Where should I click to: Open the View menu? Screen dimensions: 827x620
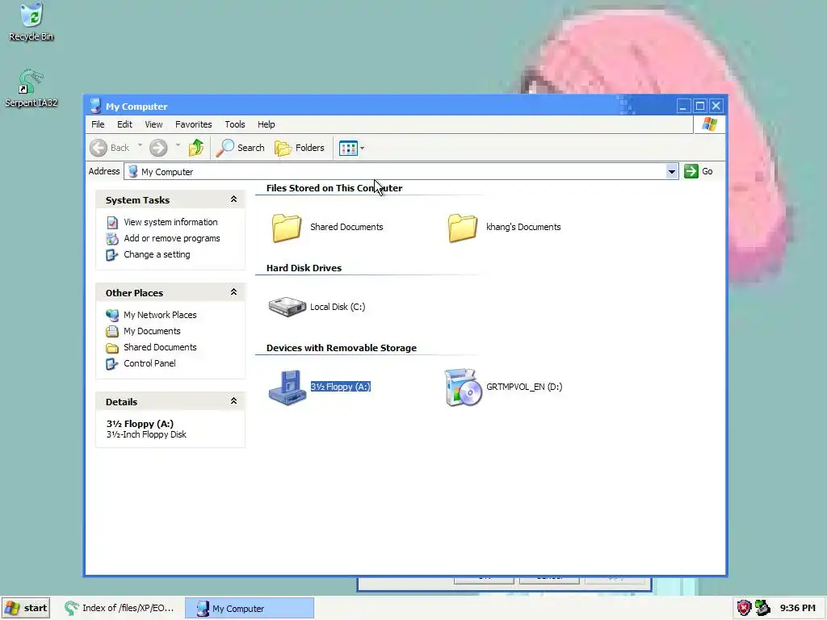[x=153, y=124]
